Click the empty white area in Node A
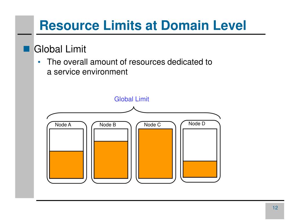 click(x=66, y=140)
